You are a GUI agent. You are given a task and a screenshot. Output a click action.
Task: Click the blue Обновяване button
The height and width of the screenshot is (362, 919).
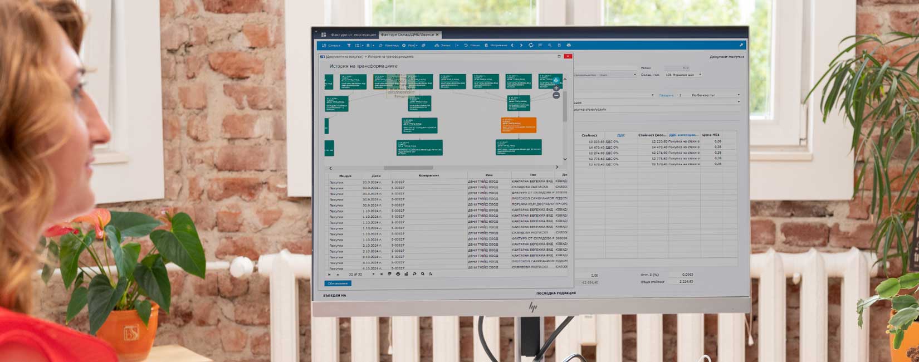click(x=338, y=283)
